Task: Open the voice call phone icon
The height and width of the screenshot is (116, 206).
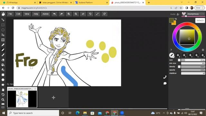Action: [x=165, y=77]
